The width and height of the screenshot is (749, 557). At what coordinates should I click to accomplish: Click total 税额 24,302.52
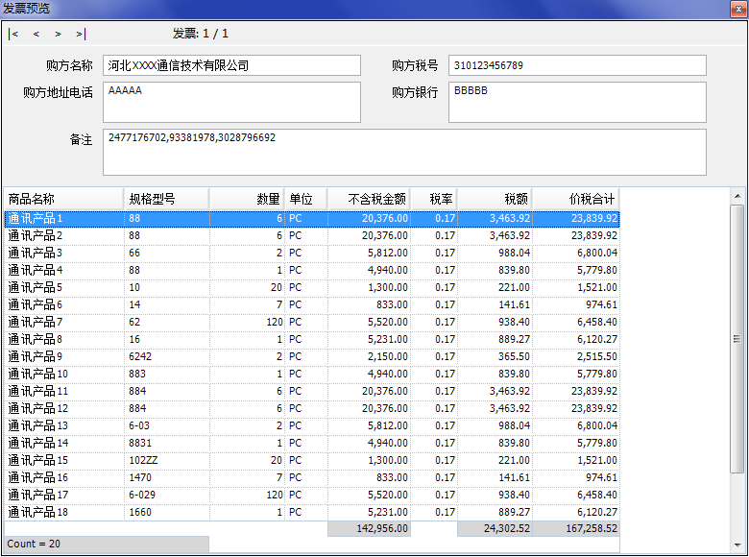[x=495, y=529]
